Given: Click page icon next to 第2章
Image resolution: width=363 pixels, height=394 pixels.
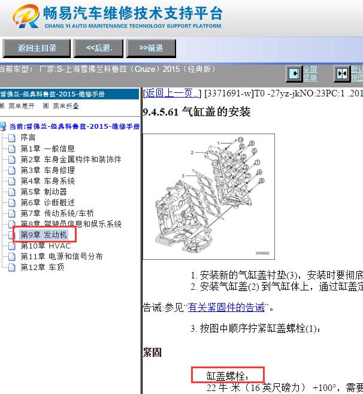Looking at the screenshot, I should (11, 159).
